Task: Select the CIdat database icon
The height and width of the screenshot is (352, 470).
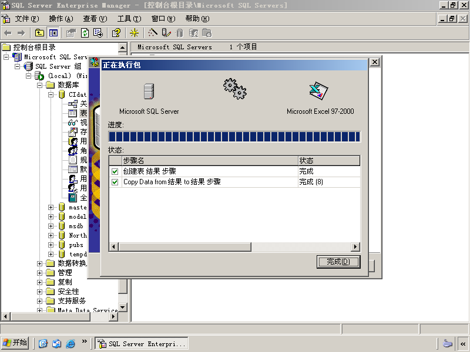Action: [62, 94]
